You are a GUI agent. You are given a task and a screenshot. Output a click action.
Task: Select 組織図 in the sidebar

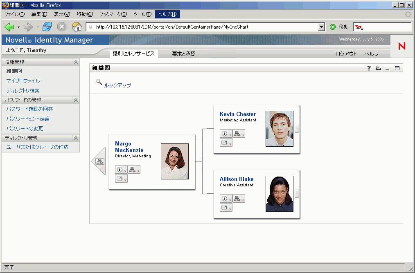click(14, 71)
